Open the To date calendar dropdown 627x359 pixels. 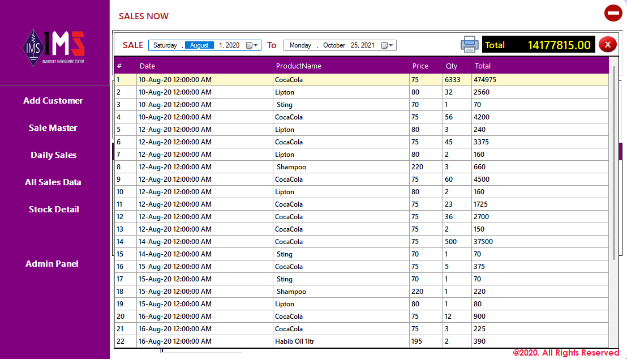tap(387, 45)
